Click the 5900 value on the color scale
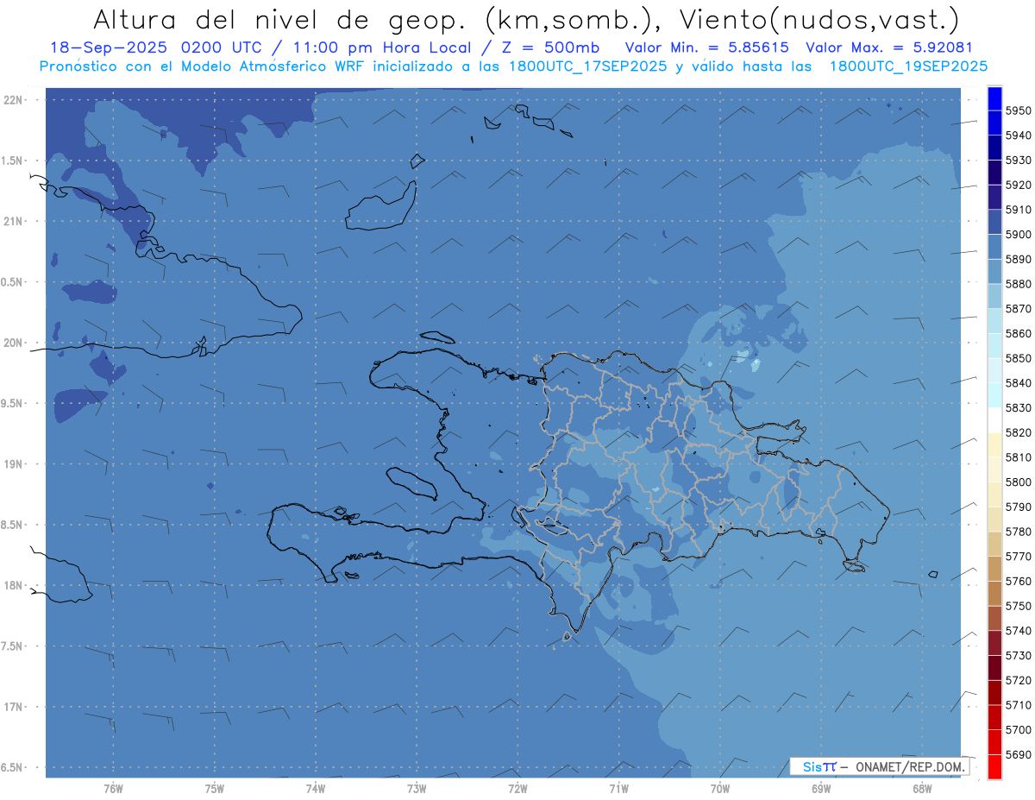This screenshot has height=800, width=1035. point(1018,234)
